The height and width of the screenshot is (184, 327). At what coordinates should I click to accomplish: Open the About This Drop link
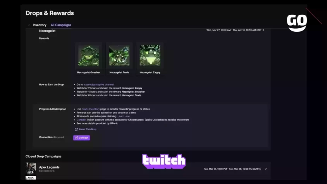pos(88,129)
